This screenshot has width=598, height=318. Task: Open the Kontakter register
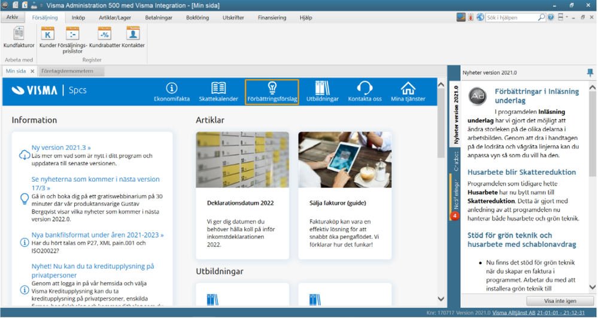(133, 37)
